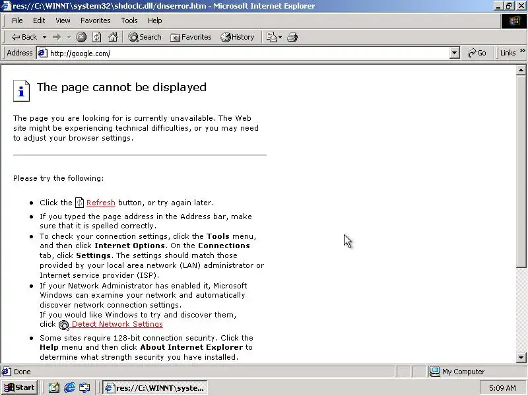Restore down the Internet Explorer window

tap(508, 6)
